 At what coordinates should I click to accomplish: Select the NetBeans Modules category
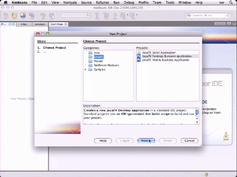pyautogui.click(x=103, y=65)
